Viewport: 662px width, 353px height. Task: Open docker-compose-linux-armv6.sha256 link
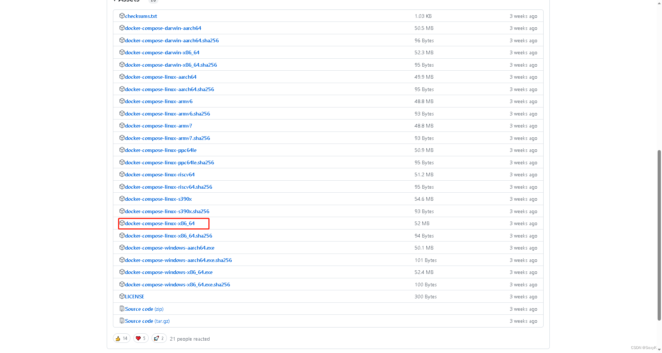pos(168,114)
